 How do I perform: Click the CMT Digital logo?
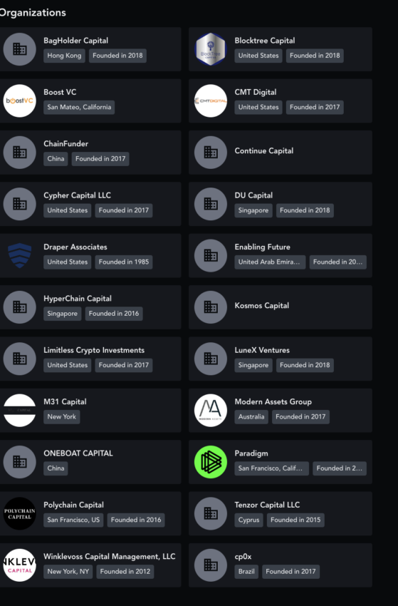click(x=210, y=101)
